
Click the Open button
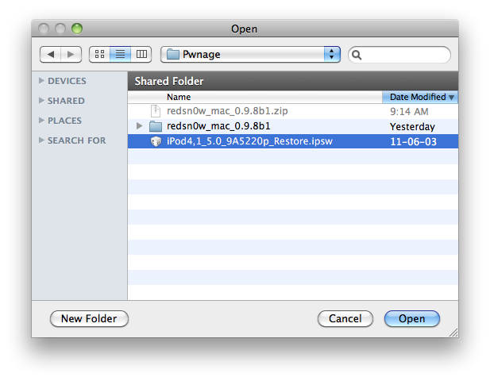click(x=411, y=318)
